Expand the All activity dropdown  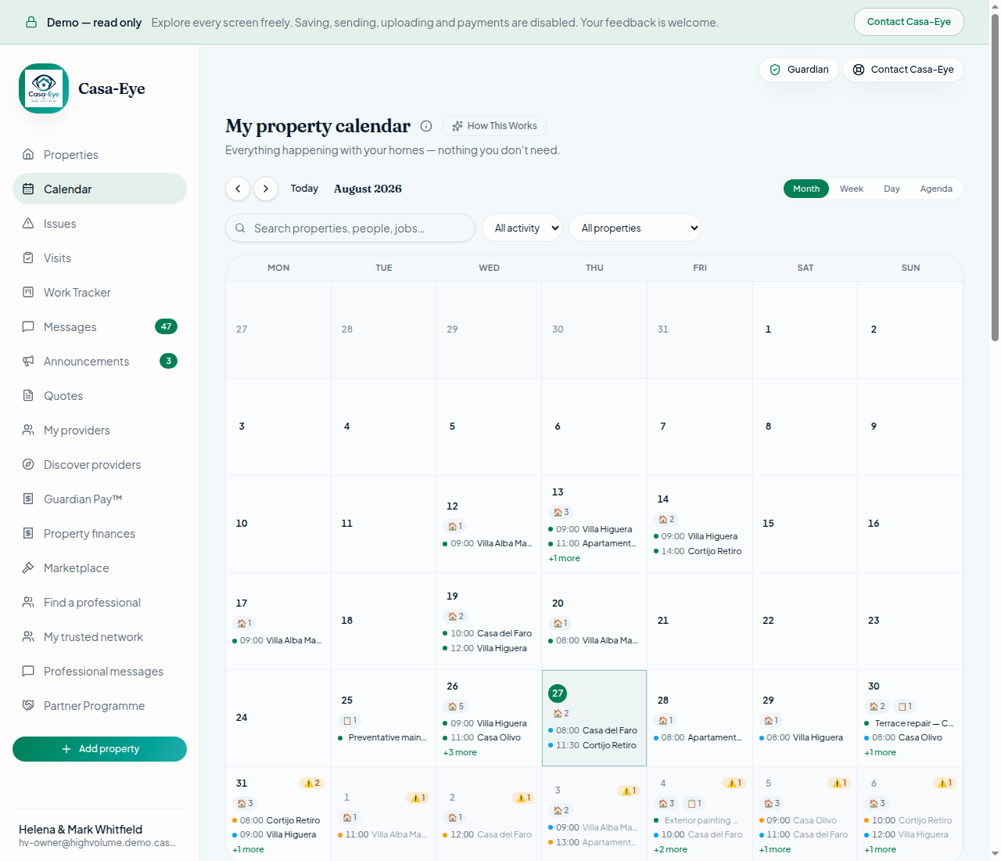[522, 229]
